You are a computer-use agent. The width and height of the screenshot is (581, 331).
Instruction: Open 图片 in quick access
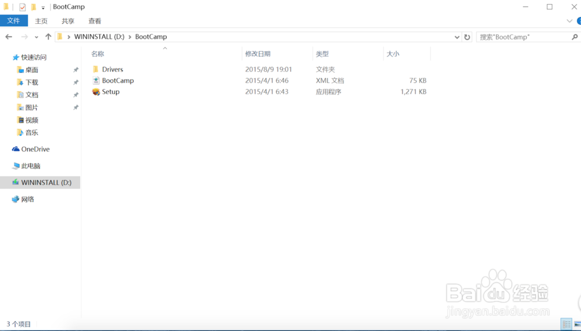32,107
